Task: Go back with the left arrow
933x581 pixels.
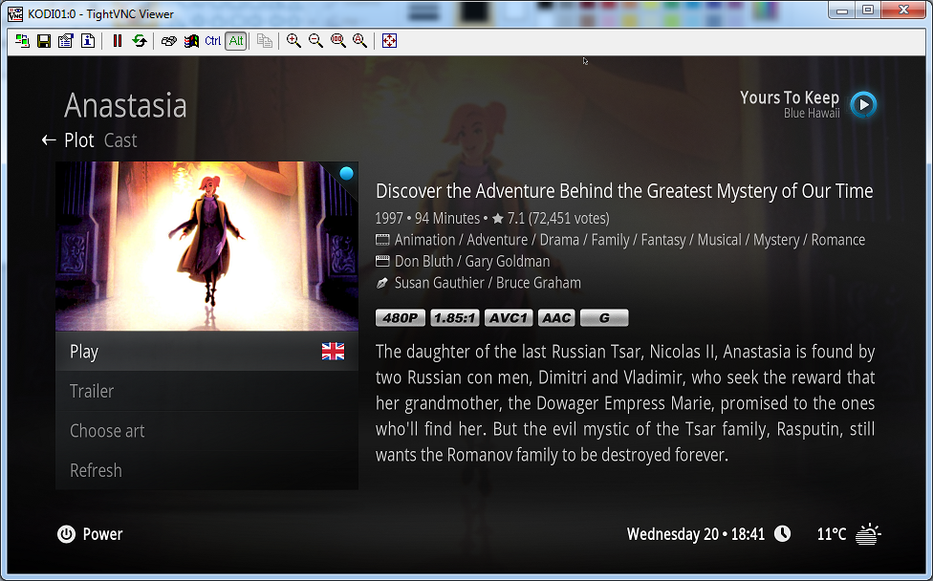Action: click(x=49, y=140)
